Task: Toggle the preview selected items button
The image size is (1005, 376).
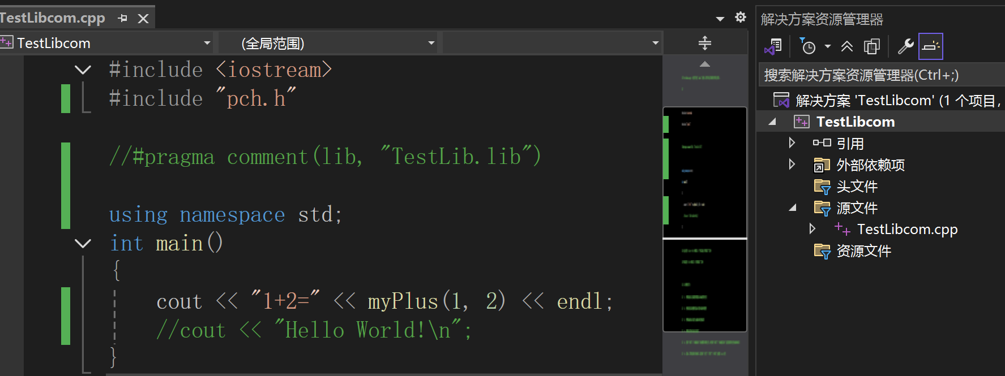Action: [930, 46]
